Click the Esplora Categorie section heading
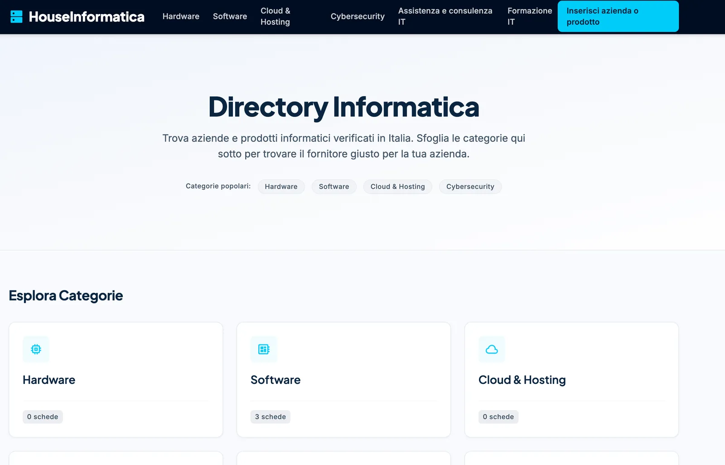This screenshot has width=725, height=465. pos(66,295)
